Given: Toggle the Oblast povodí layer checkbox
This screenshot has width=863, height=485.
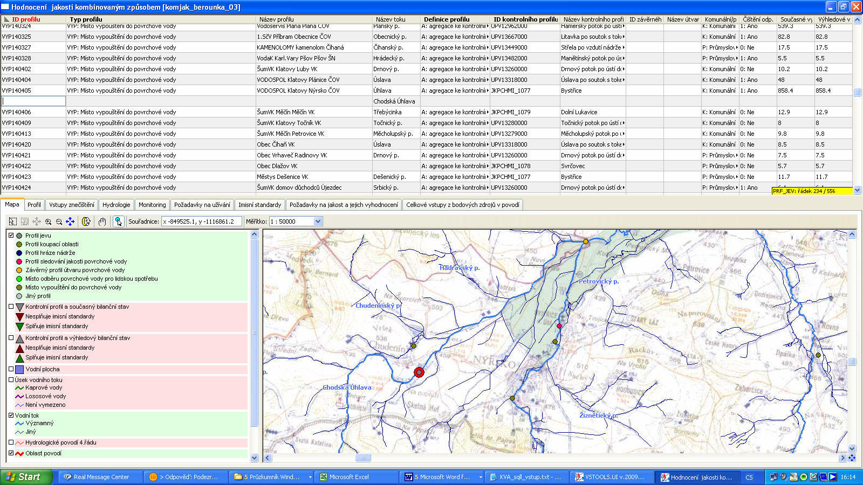Looking at the screenshot, I should coord(11,453).
